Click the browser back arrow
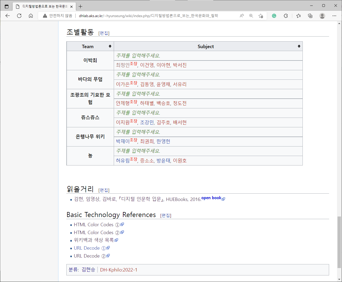 [x=8, y=16]
